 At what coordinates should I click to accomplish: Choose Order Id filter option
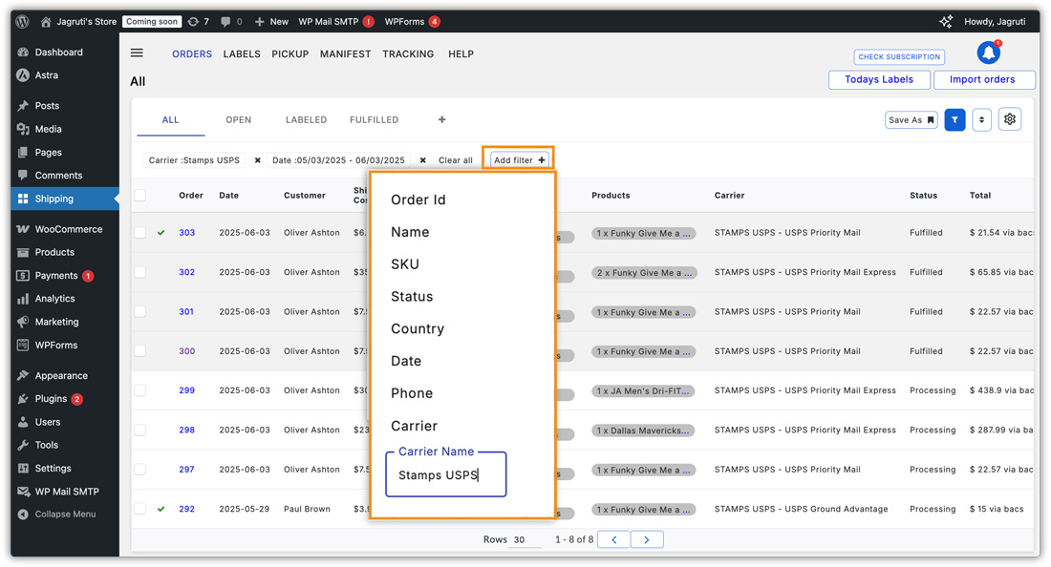point(418,199)
